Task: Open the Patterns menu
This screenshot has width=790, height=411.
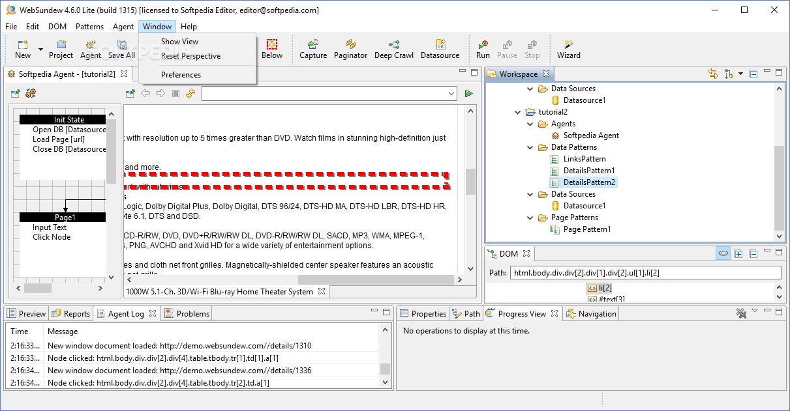Action: [x=89, y=27]
